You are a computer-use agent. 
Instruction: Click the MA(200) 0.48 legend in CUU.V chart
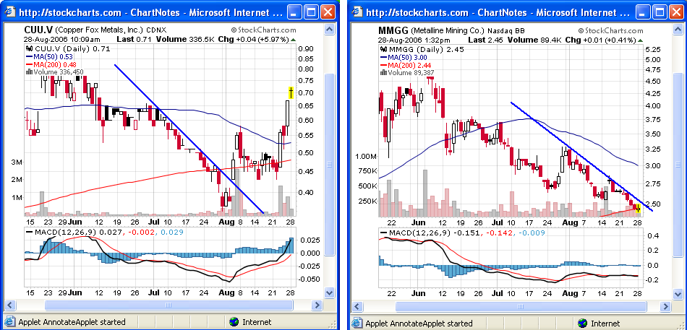(x=51, y=64)
